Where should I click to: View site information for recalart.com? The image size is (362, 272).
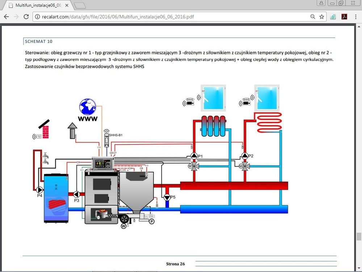point(37,17)
